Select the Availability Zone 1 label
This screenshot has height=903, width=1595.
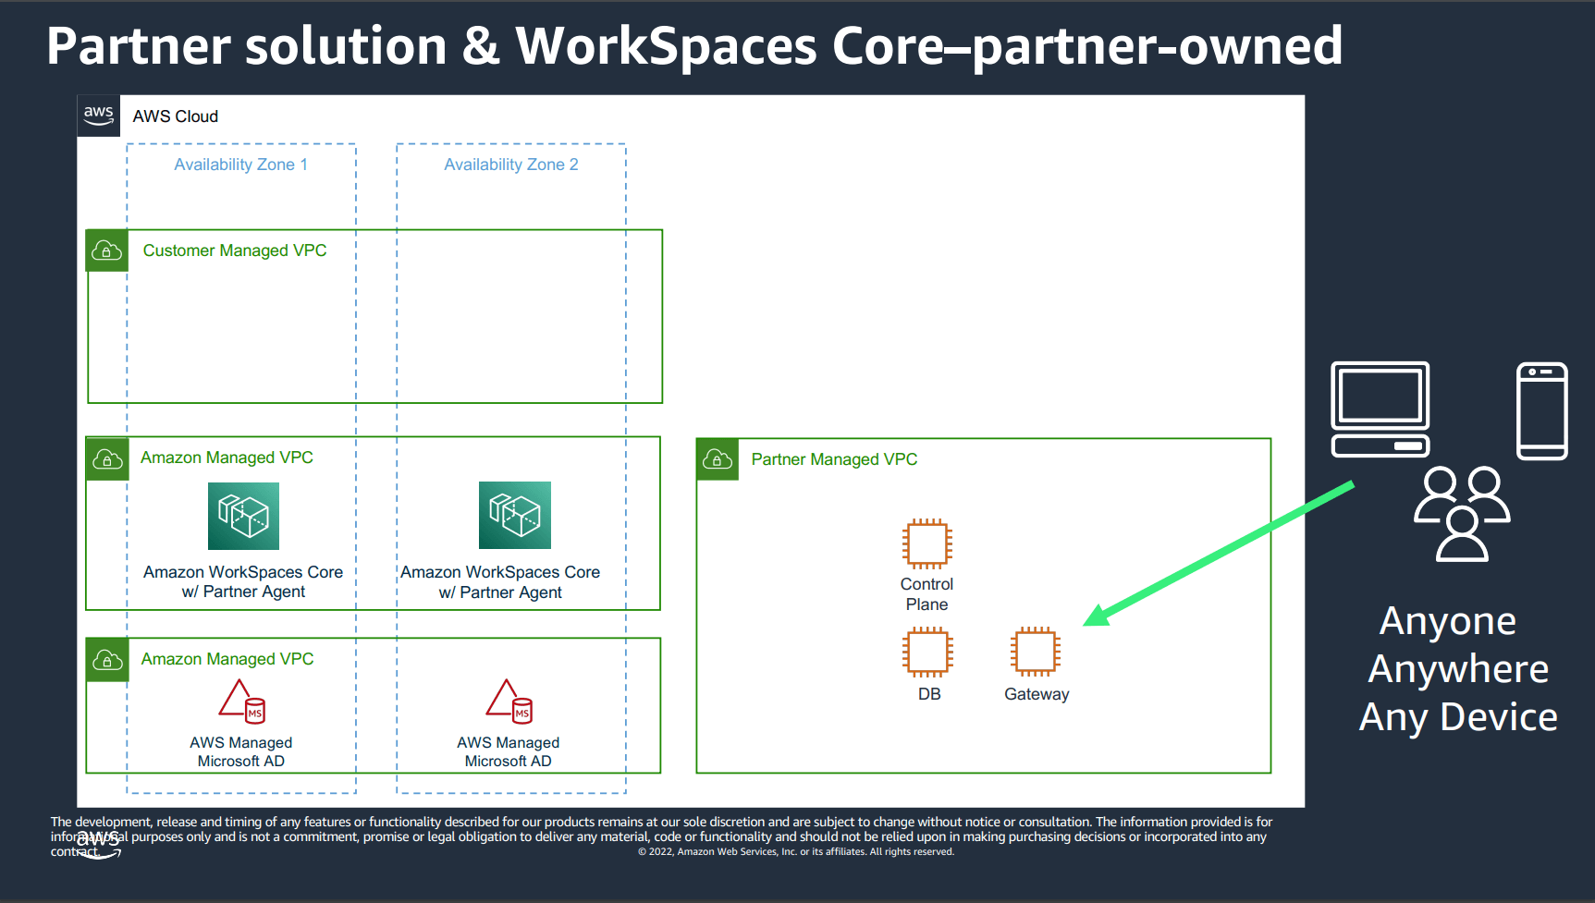click(240, 164)
